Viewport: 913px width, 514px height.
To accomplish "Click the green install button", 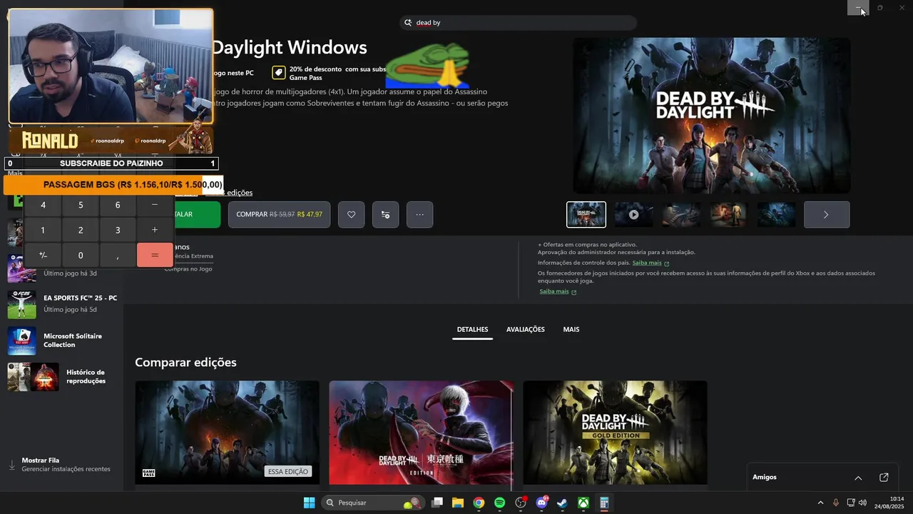I will pyautogui.click(x=196, y=214).
